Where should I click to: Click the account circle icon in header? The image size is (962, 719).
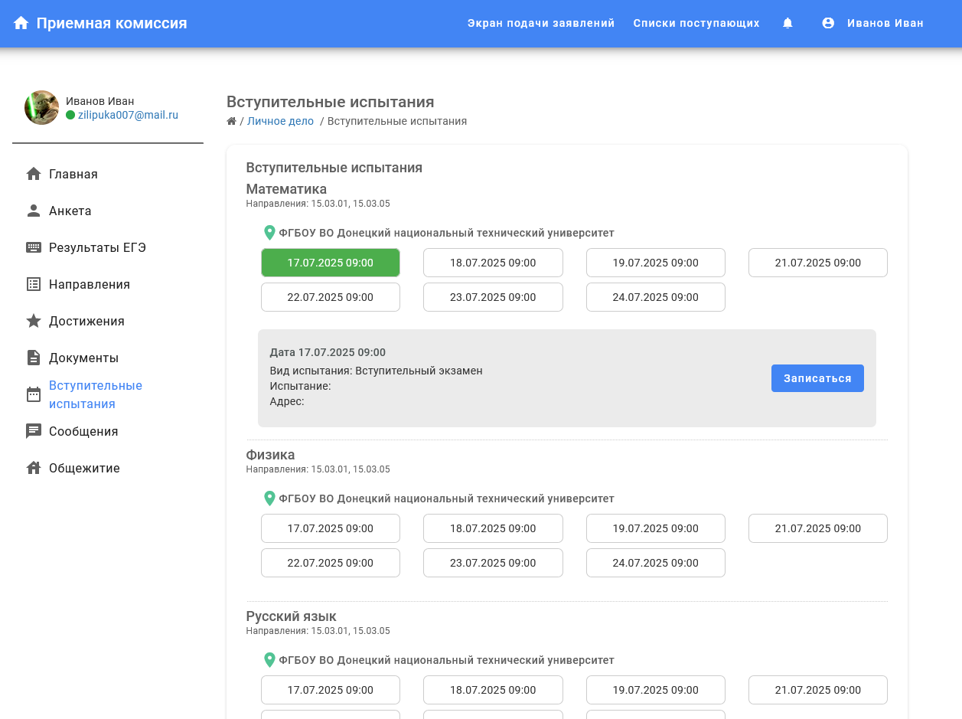(x=828, y=23)
